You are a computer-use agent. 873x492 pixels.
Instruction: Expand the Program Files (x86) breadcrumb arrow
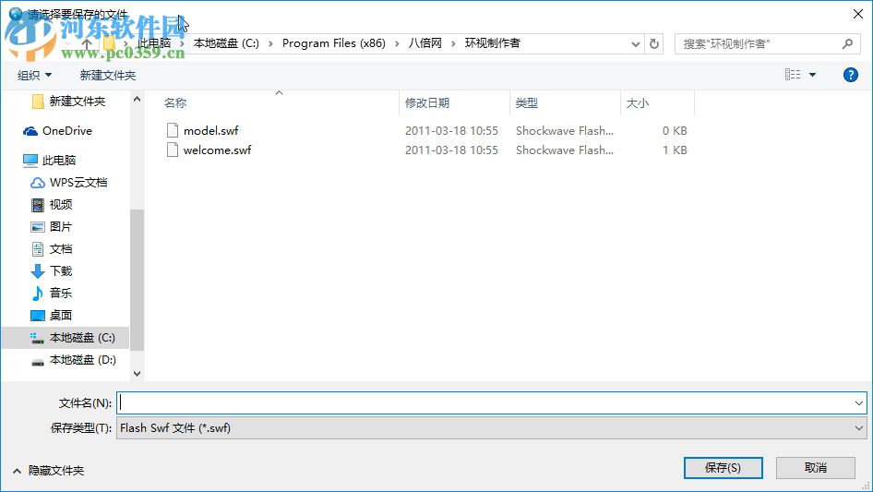(397, 43)
